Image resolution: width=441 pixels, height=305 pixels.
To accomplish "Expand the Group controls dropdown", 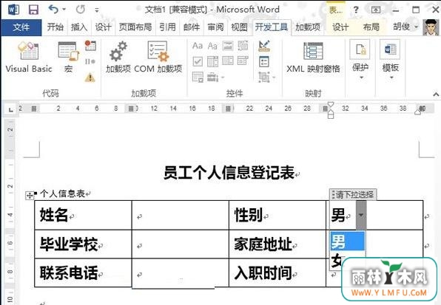I will [x=266, y=77].
